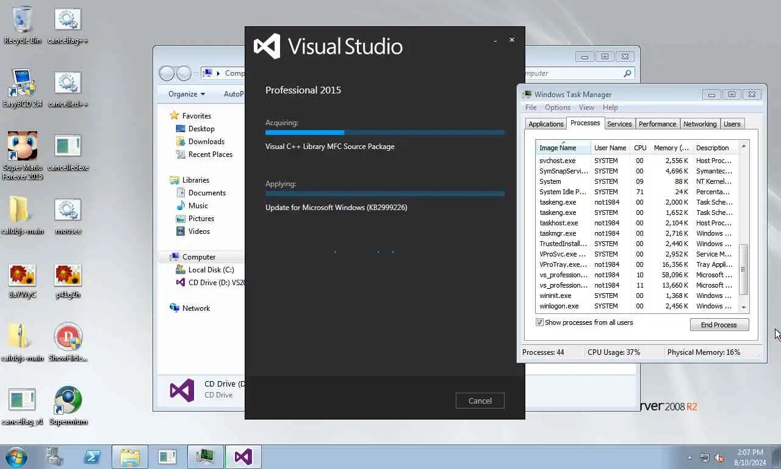
Task: Click the Visual Studio CD Drive details icon
Action: point(182,390)
